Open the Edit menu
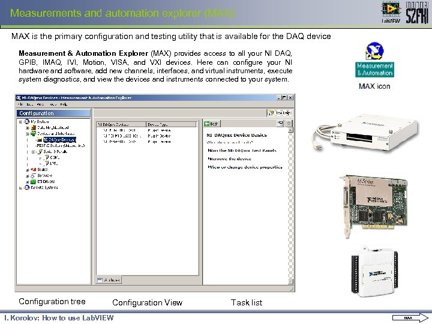This screenshot has height=324, width=432. click(x=29, y=104)
